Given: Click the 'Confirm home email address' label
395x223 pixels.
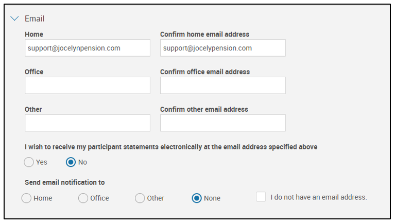Looking at the screenshot, I should [x=204, y=35].
